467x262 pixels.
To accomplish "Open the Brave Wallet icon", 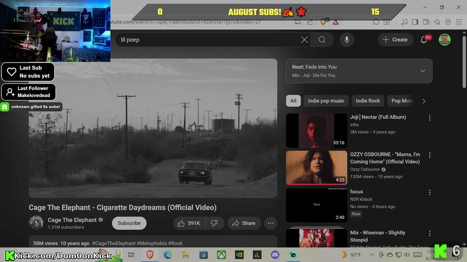I will (426, 22).
